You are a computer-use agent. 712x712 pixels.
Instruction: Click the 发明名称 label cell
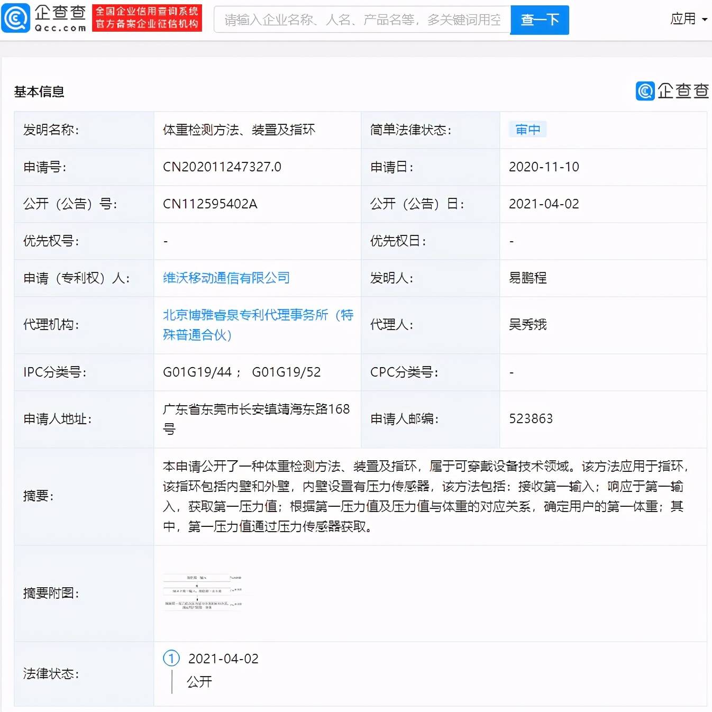click(84, 130)
